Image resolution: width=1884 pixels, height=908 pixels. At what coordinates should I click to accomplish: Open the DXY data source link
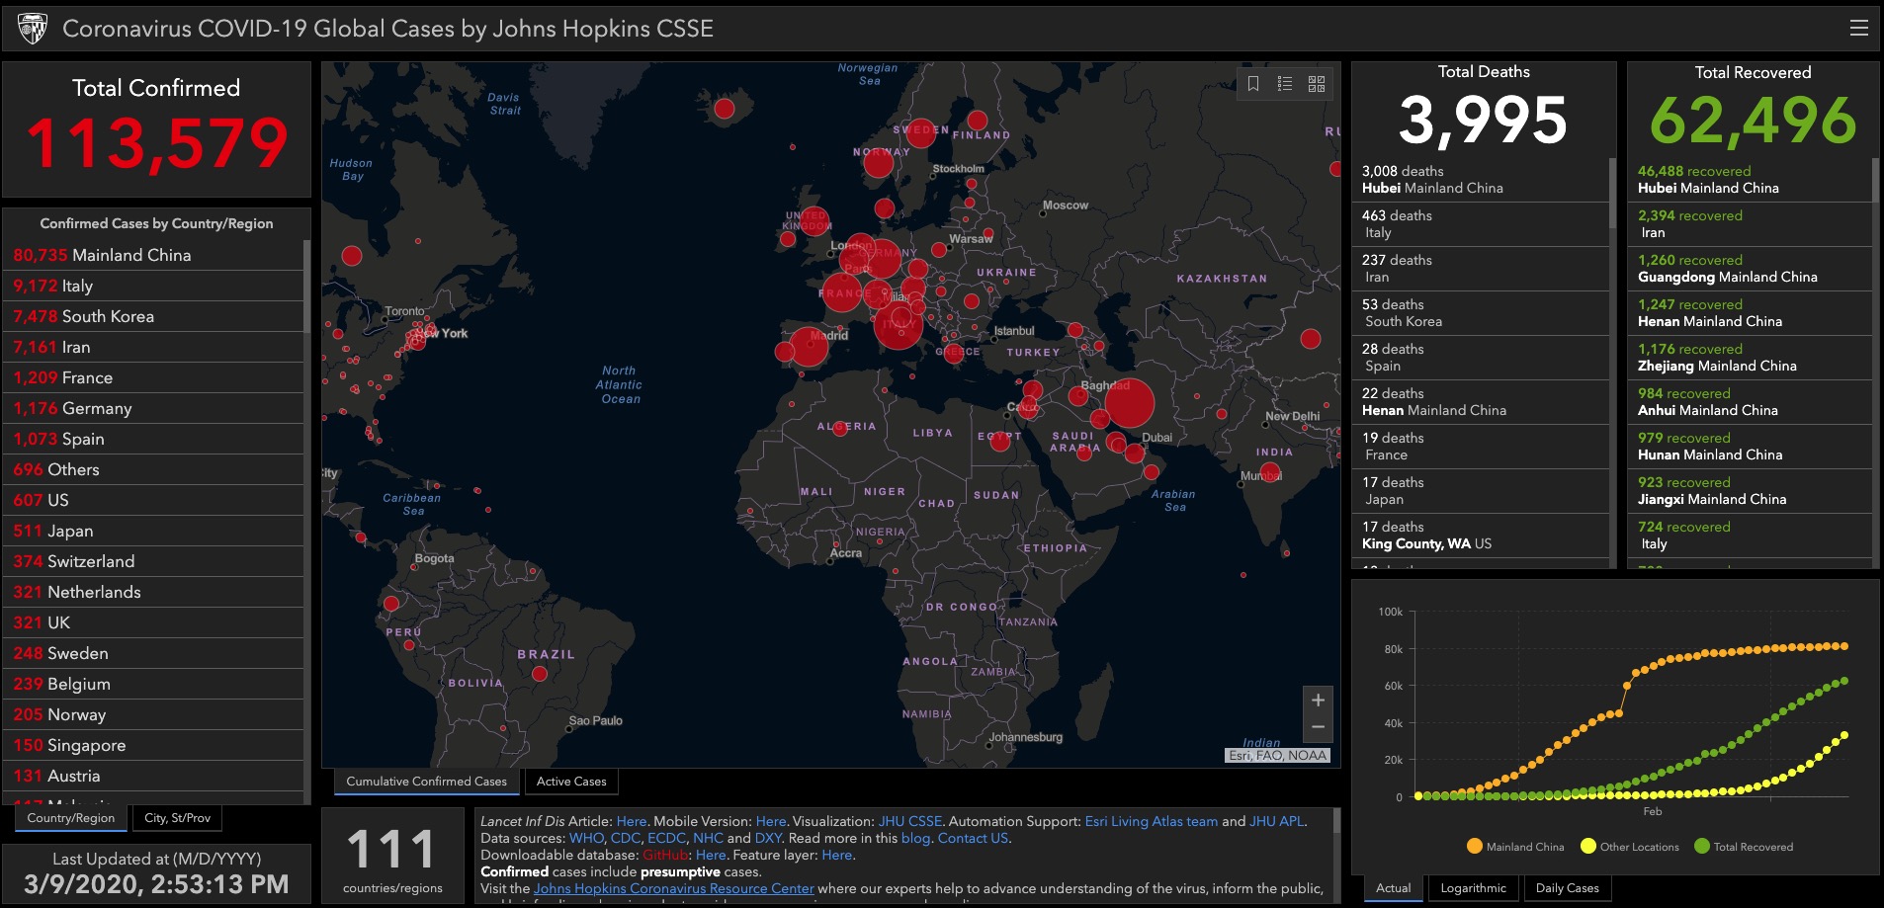(768, 838)
